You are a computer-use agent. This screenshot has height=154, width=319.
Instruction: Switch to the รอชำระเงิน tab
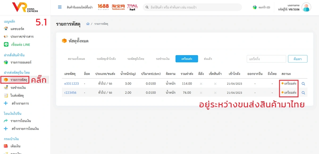click(163, 59)
